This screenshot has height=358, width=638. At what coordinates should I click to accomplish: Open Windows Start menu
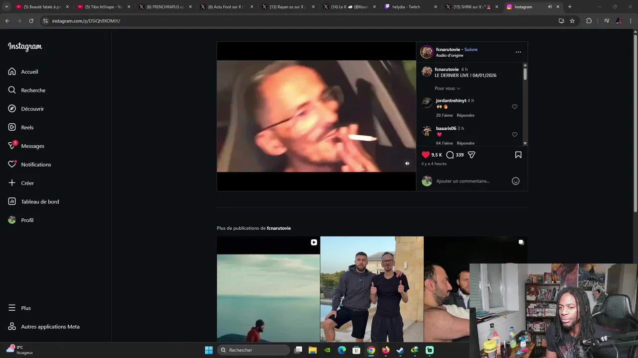209,350
